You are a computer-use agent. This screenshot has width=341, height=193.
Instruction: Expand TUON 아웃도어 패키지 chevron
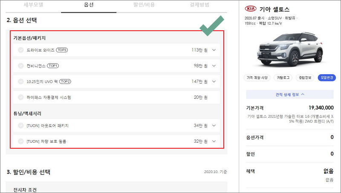click(214, 126)
